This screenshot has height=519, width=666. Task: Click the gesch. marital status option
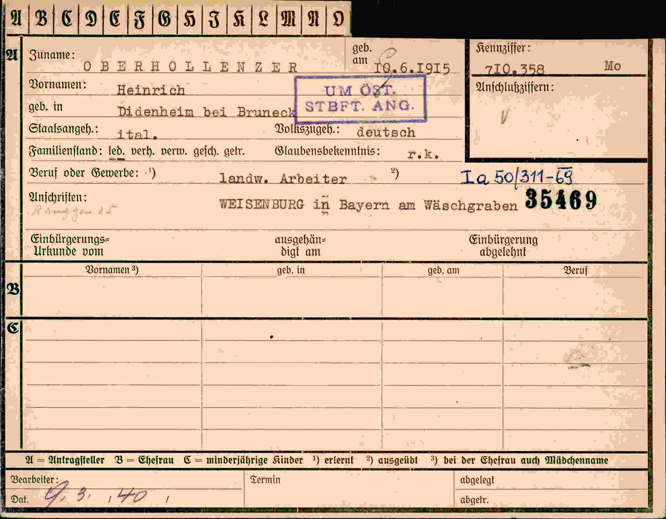click(206, 152)
